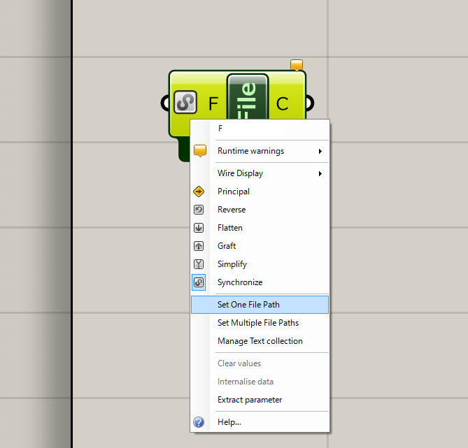The image size is (468, 448).
Task: Choose Set Multiple File Paths
Action: (x=260, y=323)
